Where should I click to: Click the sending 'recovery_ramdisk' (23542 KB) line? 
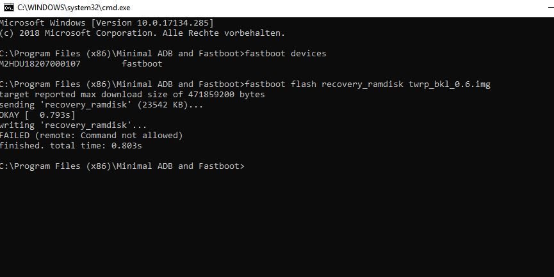click(x=101, y=105)
